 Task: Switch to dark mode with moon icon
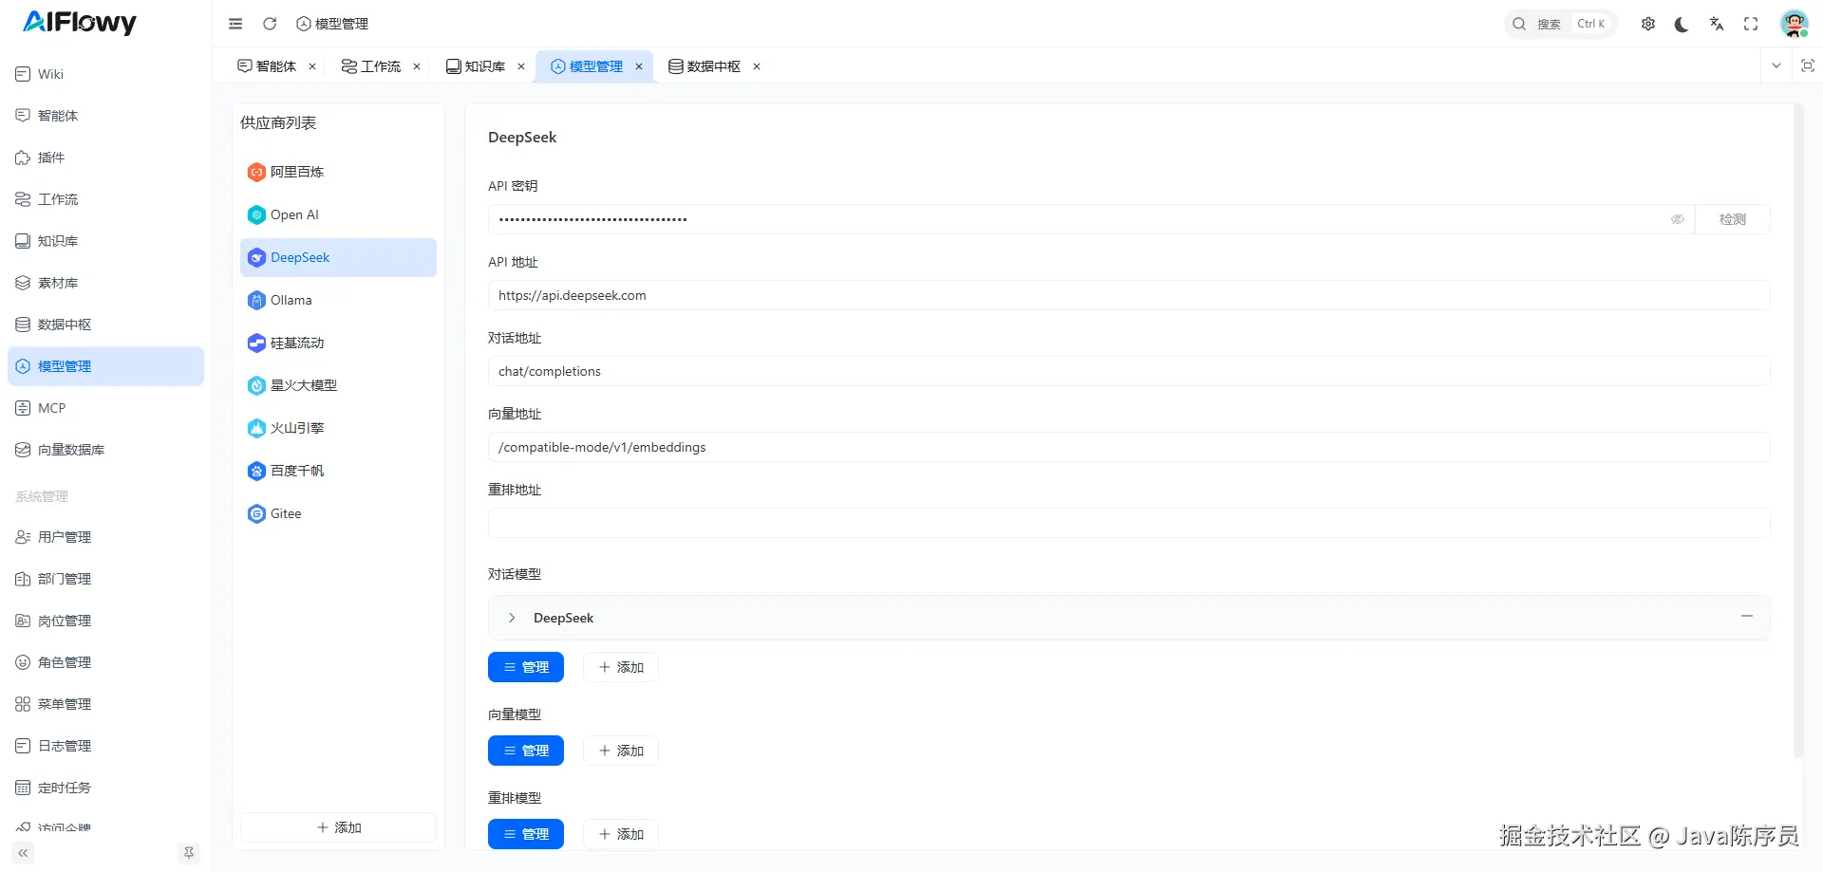click(1682, 24)
